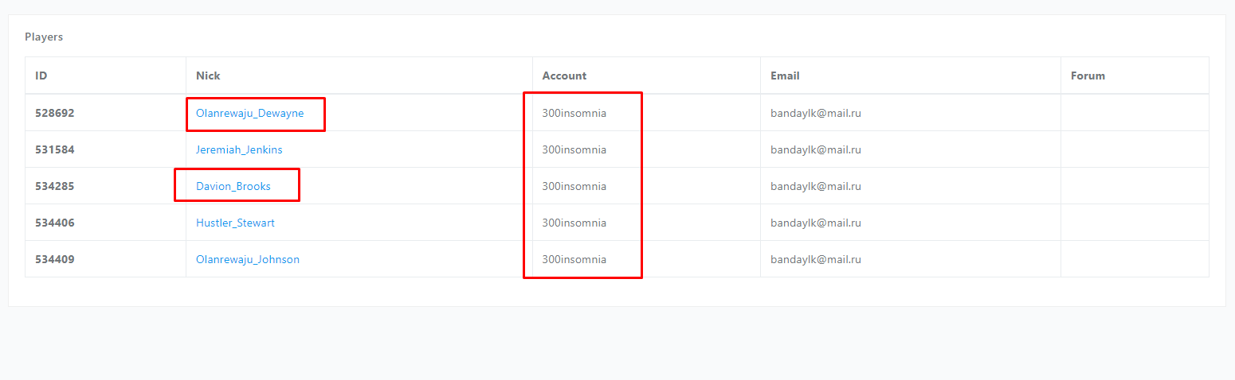Click player ID 528692
This screenshot has height=380, width=1235.
pyautogui.click(x=55, y=113)
